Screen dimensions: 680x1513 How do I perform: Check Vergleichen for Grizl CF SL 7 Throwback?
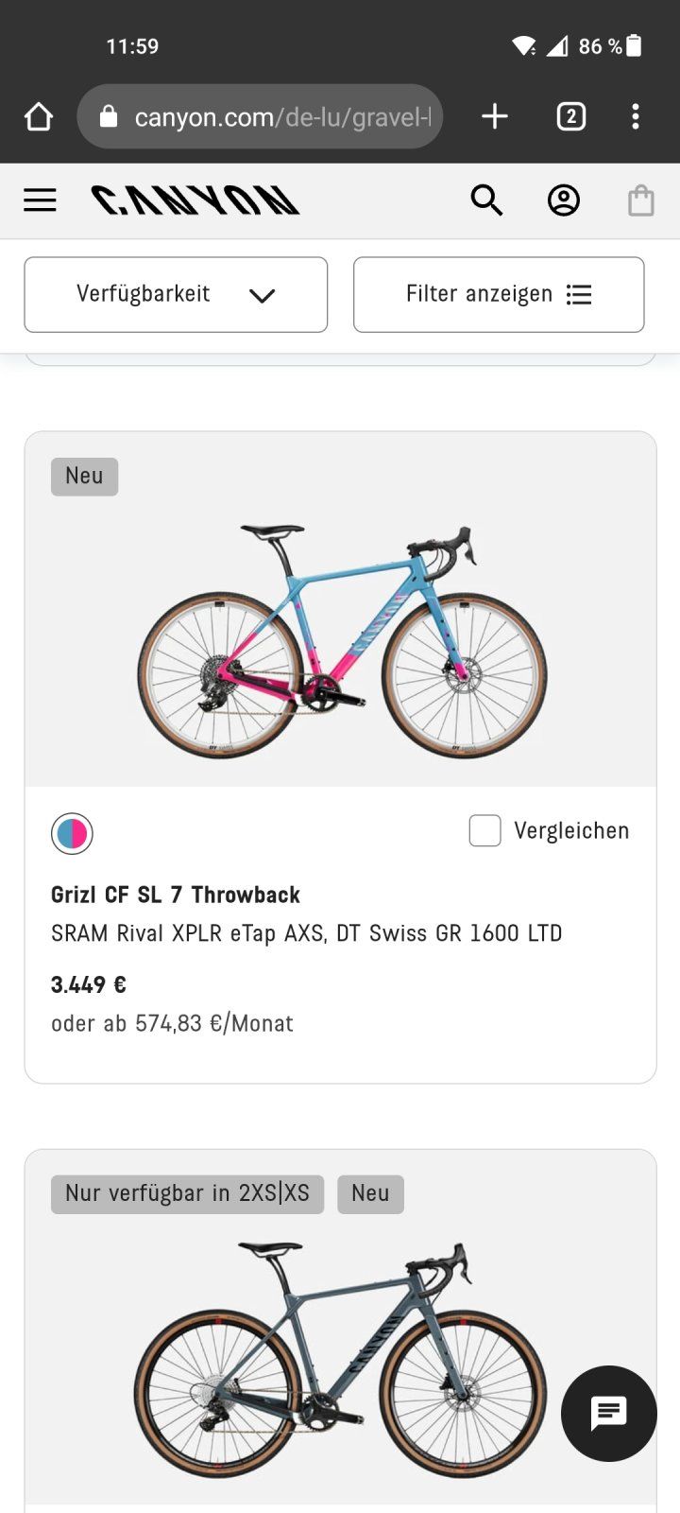coord(485,831)
